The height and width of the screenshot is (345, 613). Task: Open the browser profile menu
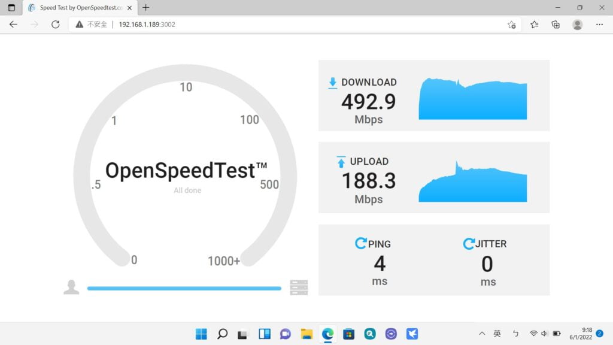coord(578,25)
